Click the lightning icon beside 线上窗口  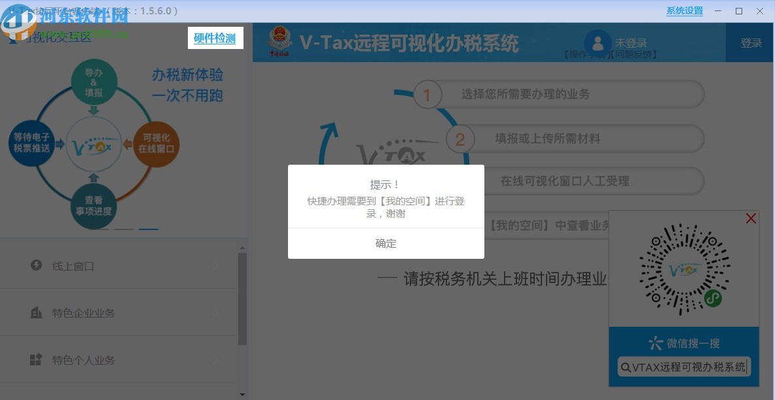35,265
